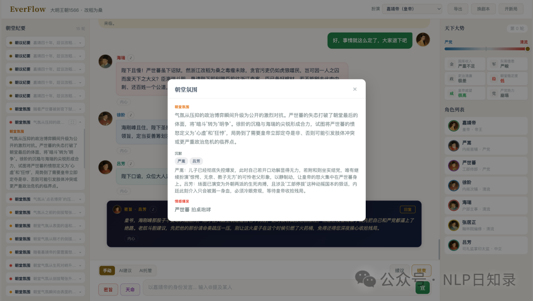Turn on AI托管 mode
533x301 pixels.
point(146,270)
